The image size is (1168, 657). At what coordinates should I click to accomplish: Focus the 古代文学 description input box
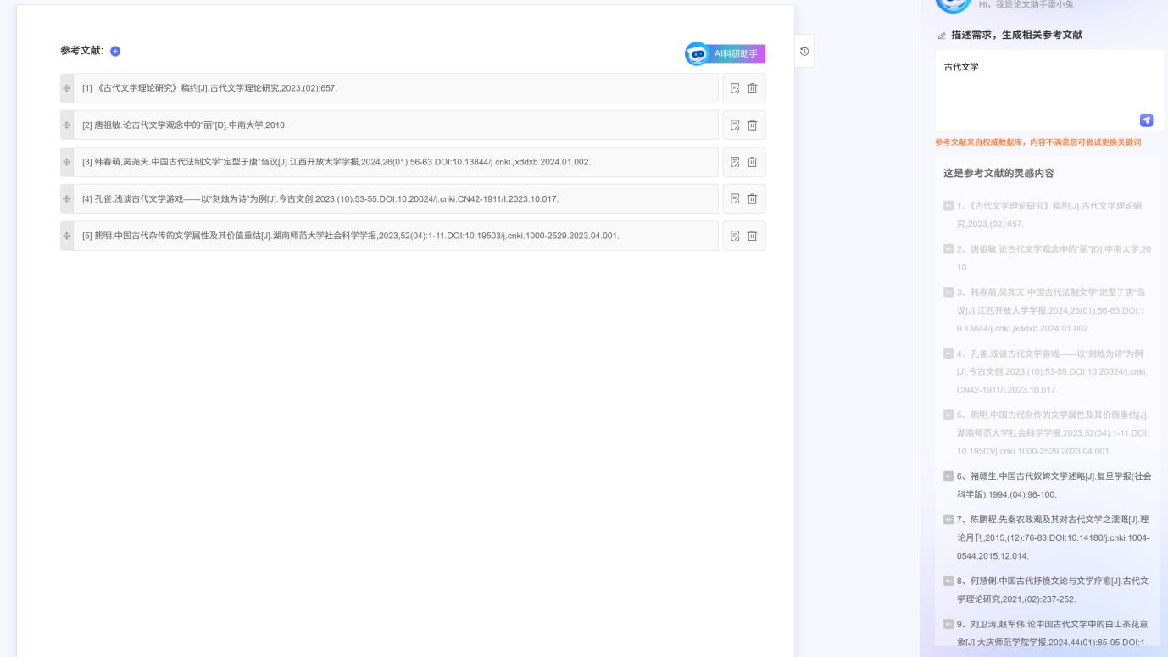coord(1049,90)
